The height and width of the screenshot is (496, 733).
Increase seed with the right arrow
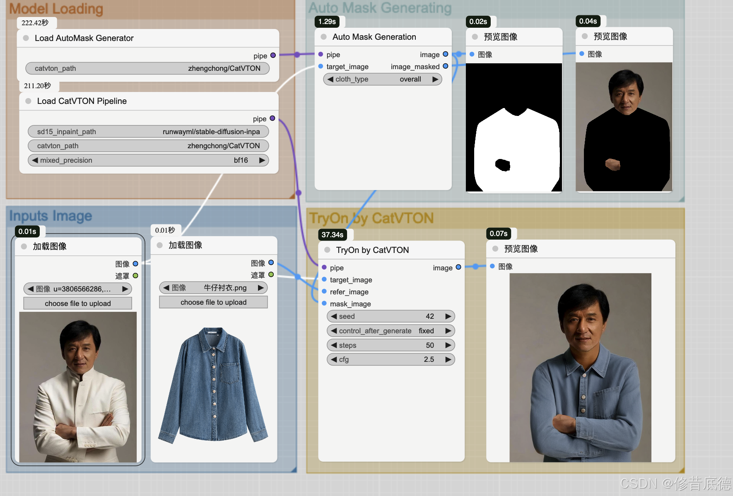(448, 316)
